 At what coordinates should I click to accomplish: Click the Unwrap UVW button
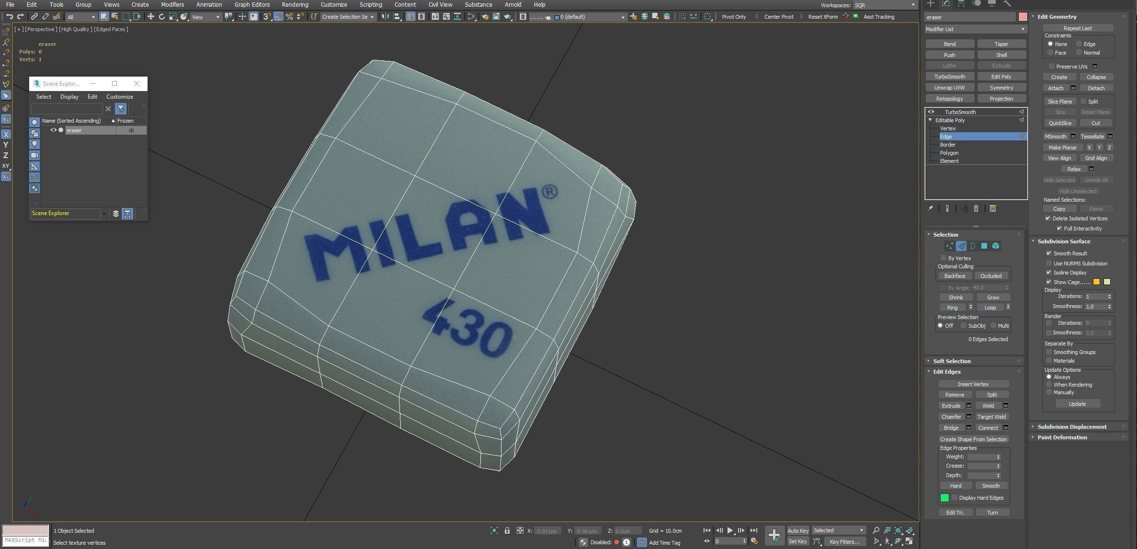[950, 87]
